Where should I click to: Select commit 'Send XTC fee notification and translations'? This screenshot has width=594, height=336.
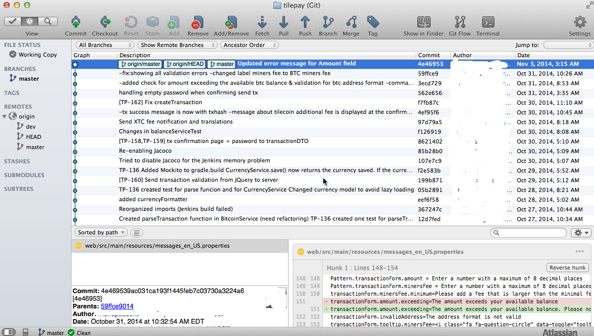(x=332, y=122)
